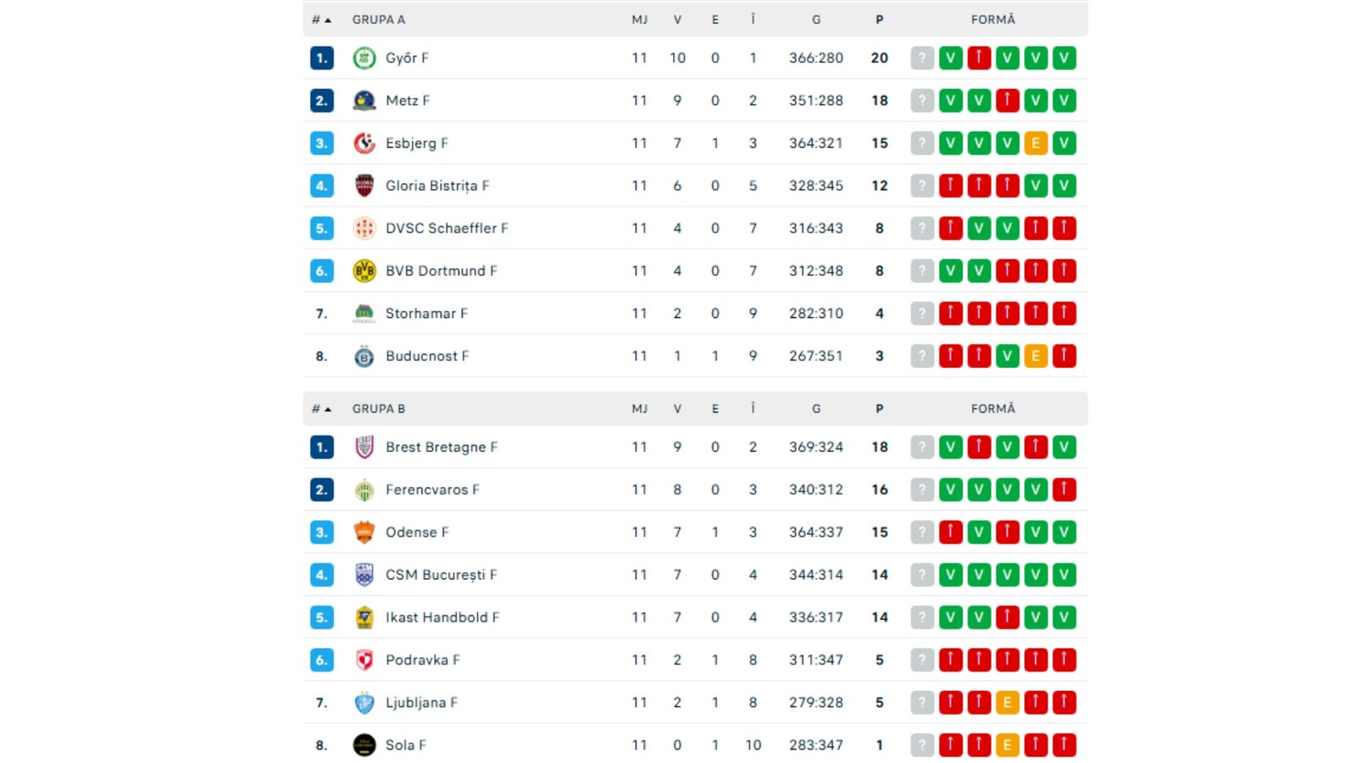The height and width of the screenshot is (763, 1356).
Task: Click Grupa B goals column header G
Action: 816,409
